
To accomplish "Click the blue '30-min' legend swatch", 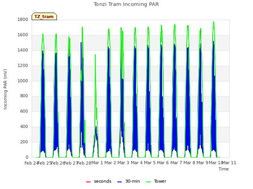I will click(x=119, y=182).
